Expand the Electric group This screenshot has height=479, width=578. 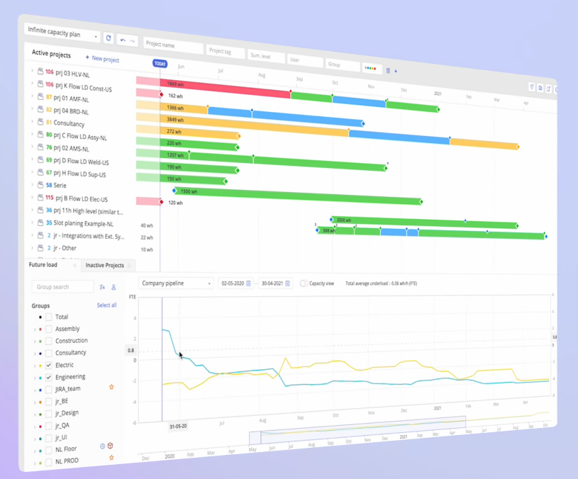(35, 366)
